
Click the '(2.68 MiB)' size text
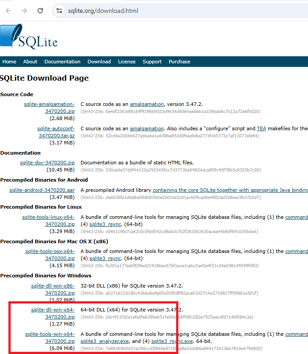[62, 118]
